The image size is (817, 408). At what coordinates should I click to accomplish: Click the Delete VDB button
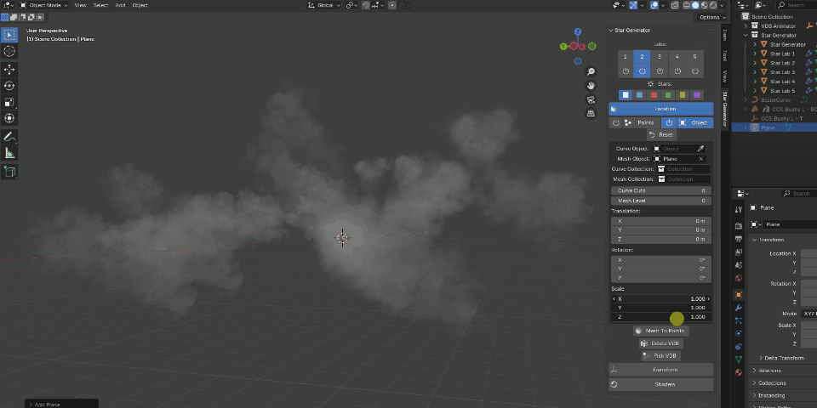(x=660, y=343)
